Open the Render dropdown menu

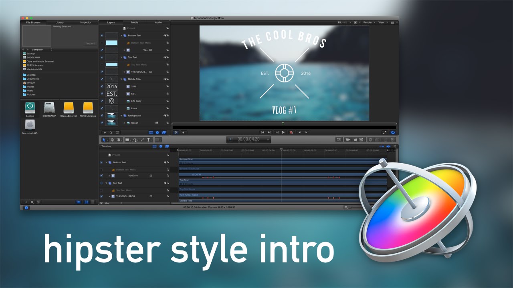369,22
